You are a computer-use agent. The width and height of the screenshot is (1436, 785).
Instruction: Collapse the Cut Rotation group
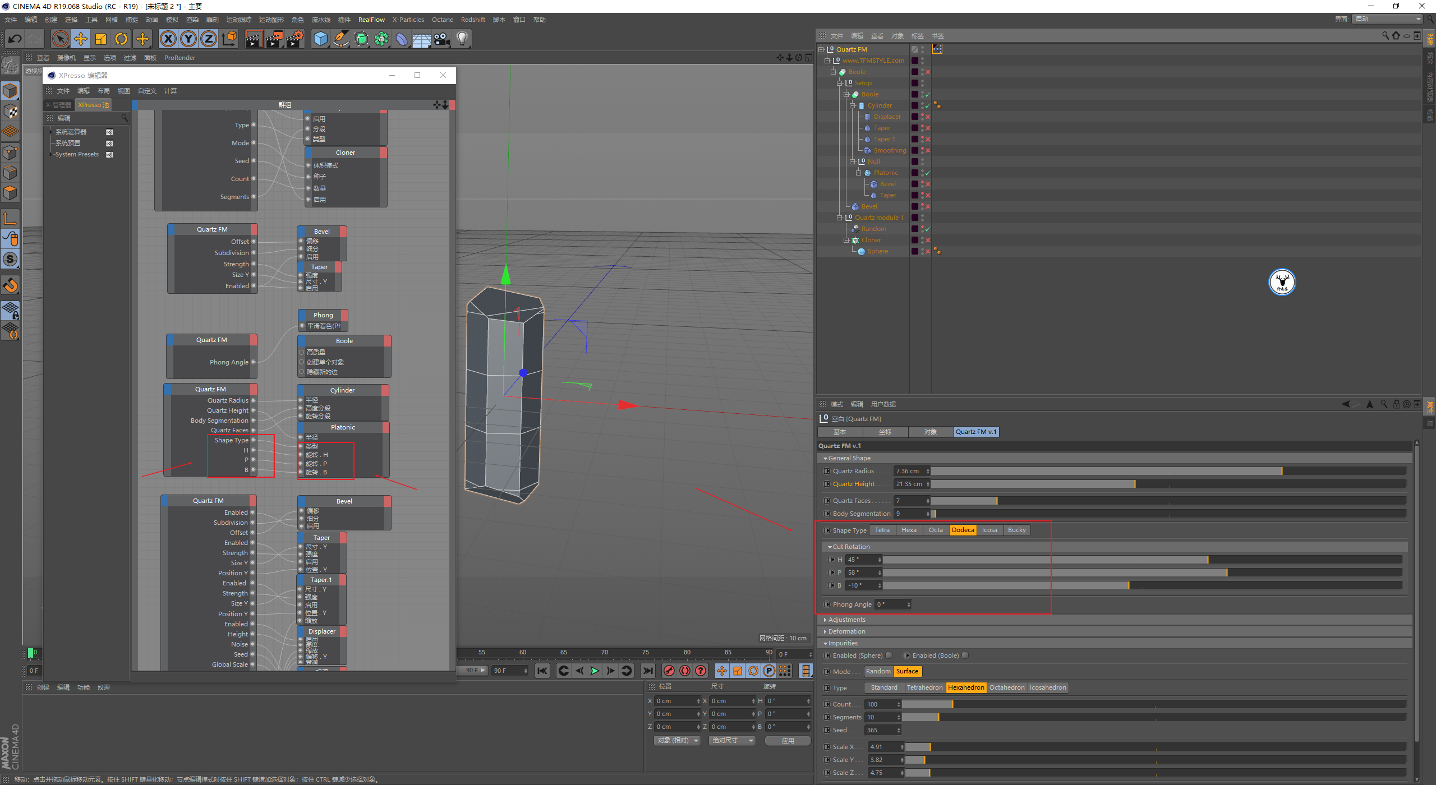pyautogui.click(x=830, y=547)
